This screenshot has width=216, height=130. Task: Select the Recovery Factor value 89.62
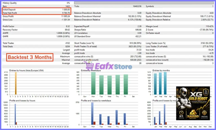point(67,30)
